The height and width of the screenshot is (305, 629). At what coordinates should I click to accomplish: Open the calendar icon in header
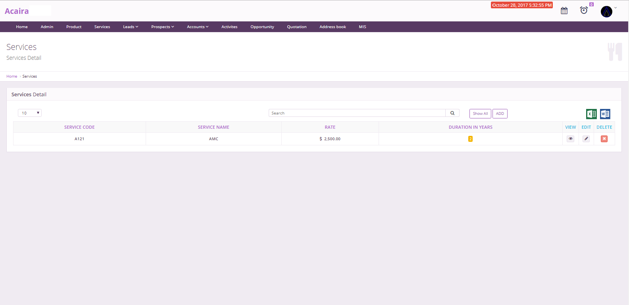tap(564, 11)
